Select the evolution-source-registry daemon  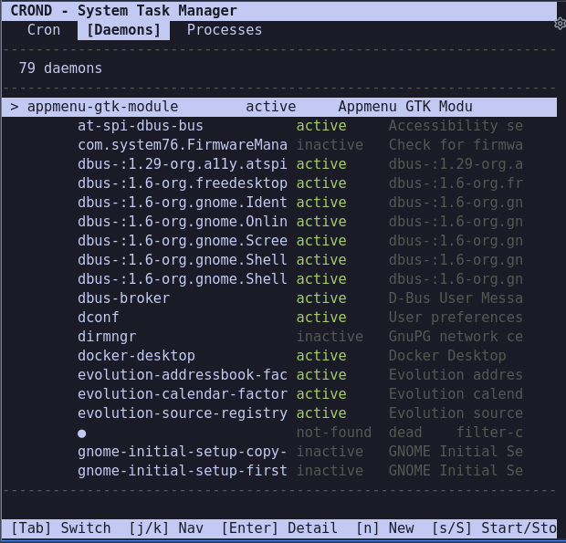183,413
